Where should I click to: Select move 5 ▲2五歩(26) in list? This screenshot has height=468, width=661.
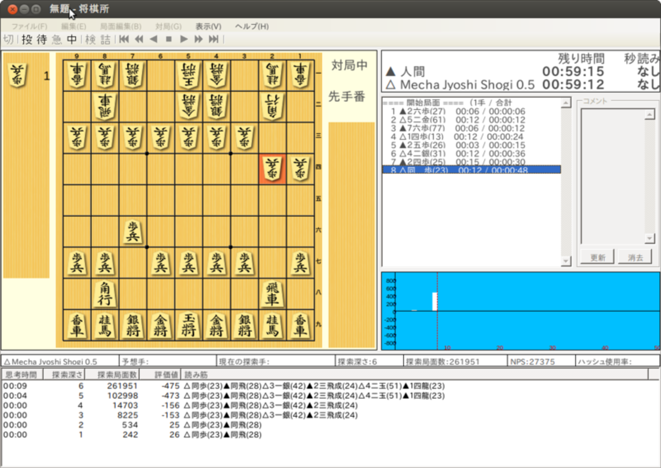pos(471,145)
